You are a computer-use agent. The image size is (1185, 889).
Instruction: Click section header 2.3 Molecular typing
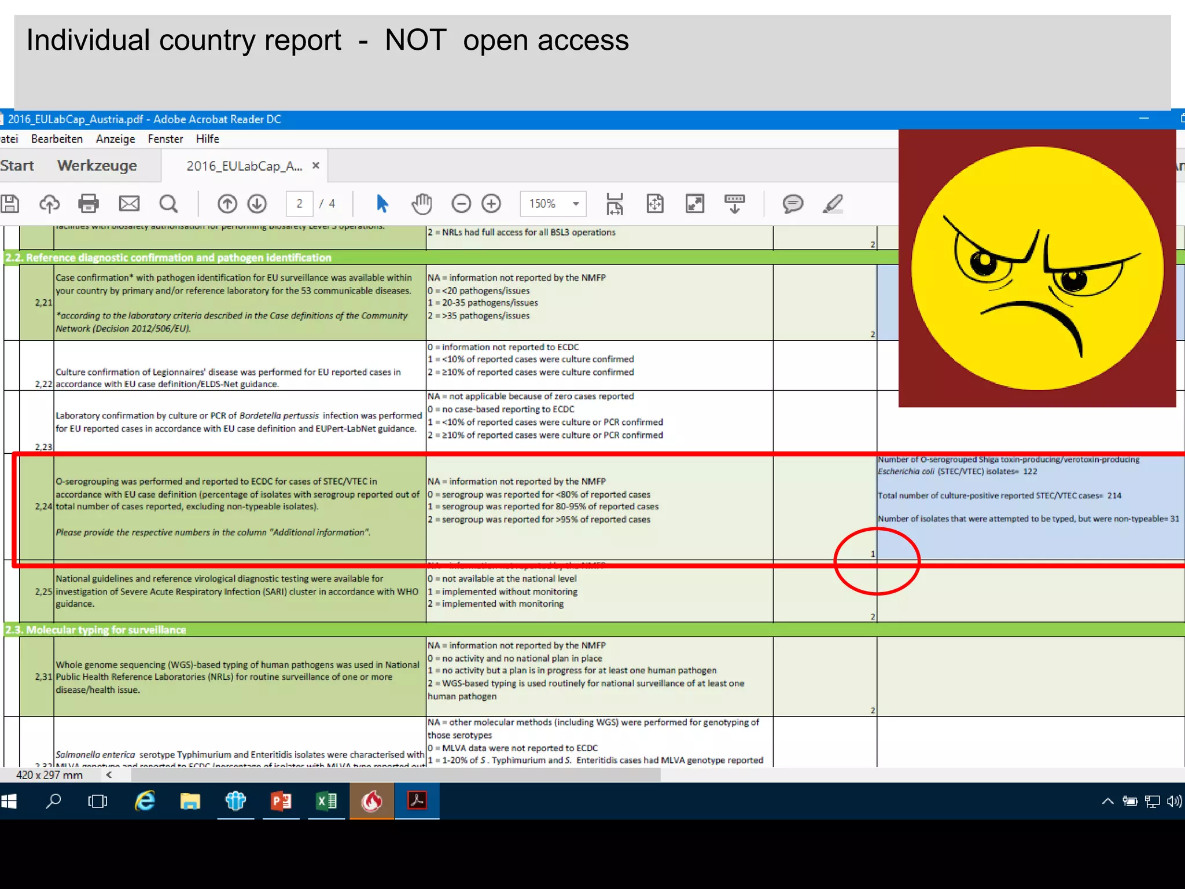click(95, 630)
